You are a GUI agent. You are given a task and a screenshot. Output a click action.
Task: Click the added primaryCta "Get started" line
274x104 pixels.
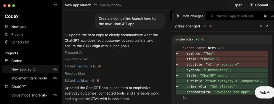(x=222, y=87)
